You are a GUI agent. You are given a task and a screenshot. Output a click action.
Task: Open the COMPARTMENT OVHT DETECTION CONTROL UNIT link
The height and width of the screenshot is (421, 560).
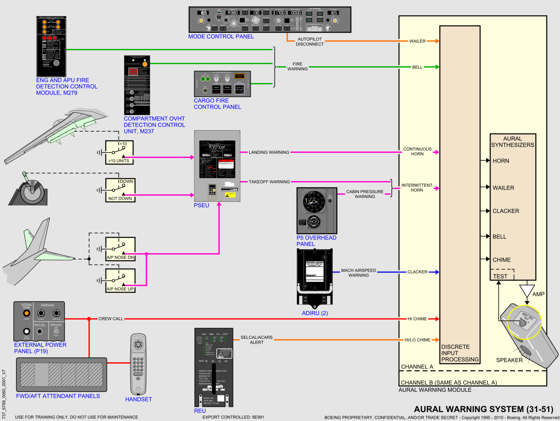(154, 125)
